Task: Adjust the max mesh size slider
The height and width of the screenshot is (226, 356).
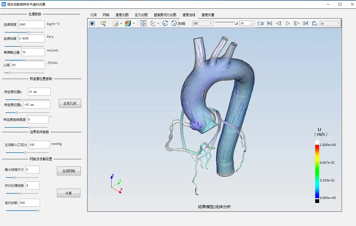Action: coord(22,178)
